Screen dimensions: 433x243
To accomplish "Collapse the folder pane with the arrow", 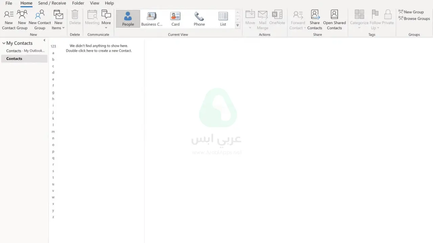I will pyautogui.click(x=44, y=40).
